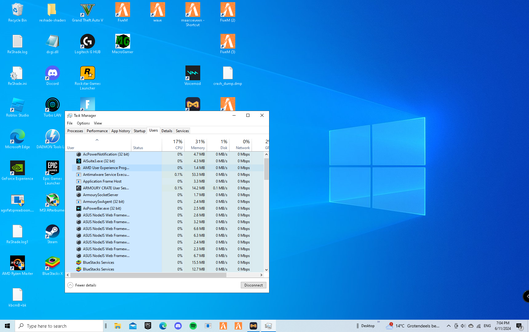Open the Recycle Bin
The image size is (529, 332).
(x=18, y=10)
